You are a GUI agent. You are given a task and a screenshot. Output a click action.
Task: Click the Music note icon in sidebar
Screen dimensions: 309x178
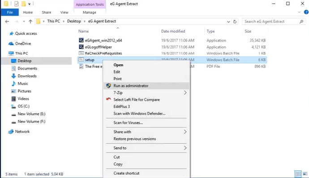click(13, 83)
